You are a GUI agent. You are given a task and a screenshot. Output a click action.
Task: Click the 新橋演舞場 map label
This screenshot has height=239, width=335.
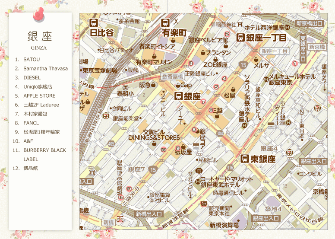tap(224, 225)
